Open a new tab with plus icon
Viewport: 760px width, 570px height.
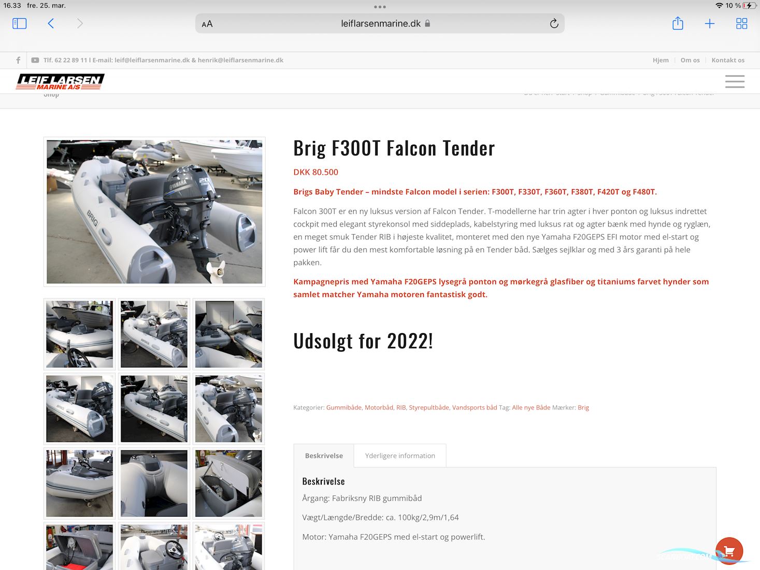click(710, 23)
